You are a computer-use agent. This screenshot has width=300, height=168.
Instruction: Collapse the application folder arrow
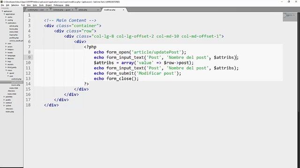(4, 14)
